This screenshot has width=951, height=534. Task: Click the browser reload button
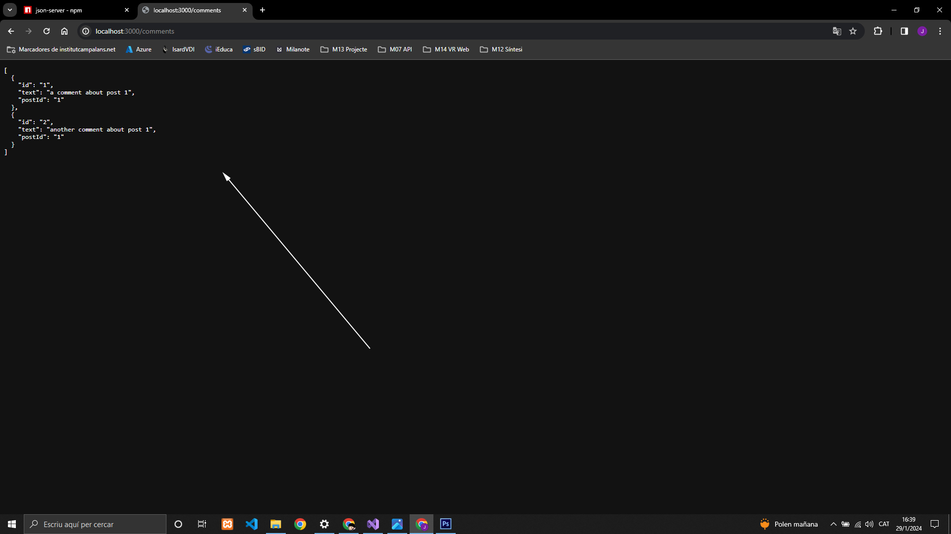coord(47,31)
